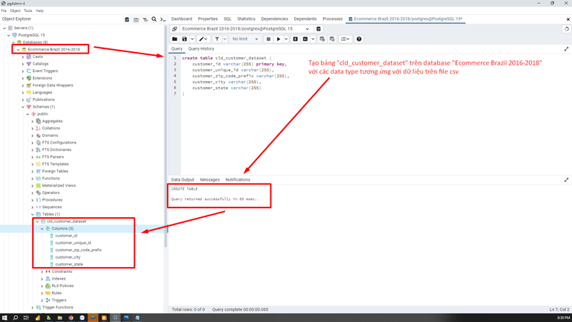
Task: Switch to the Data Output tab
Action: click(x=182, y=179)
